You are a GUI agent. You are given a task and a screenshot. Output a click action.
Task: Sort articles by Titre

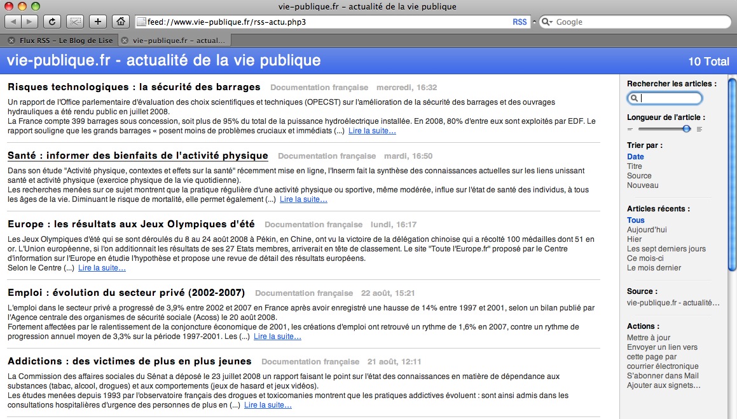point(635,166)
